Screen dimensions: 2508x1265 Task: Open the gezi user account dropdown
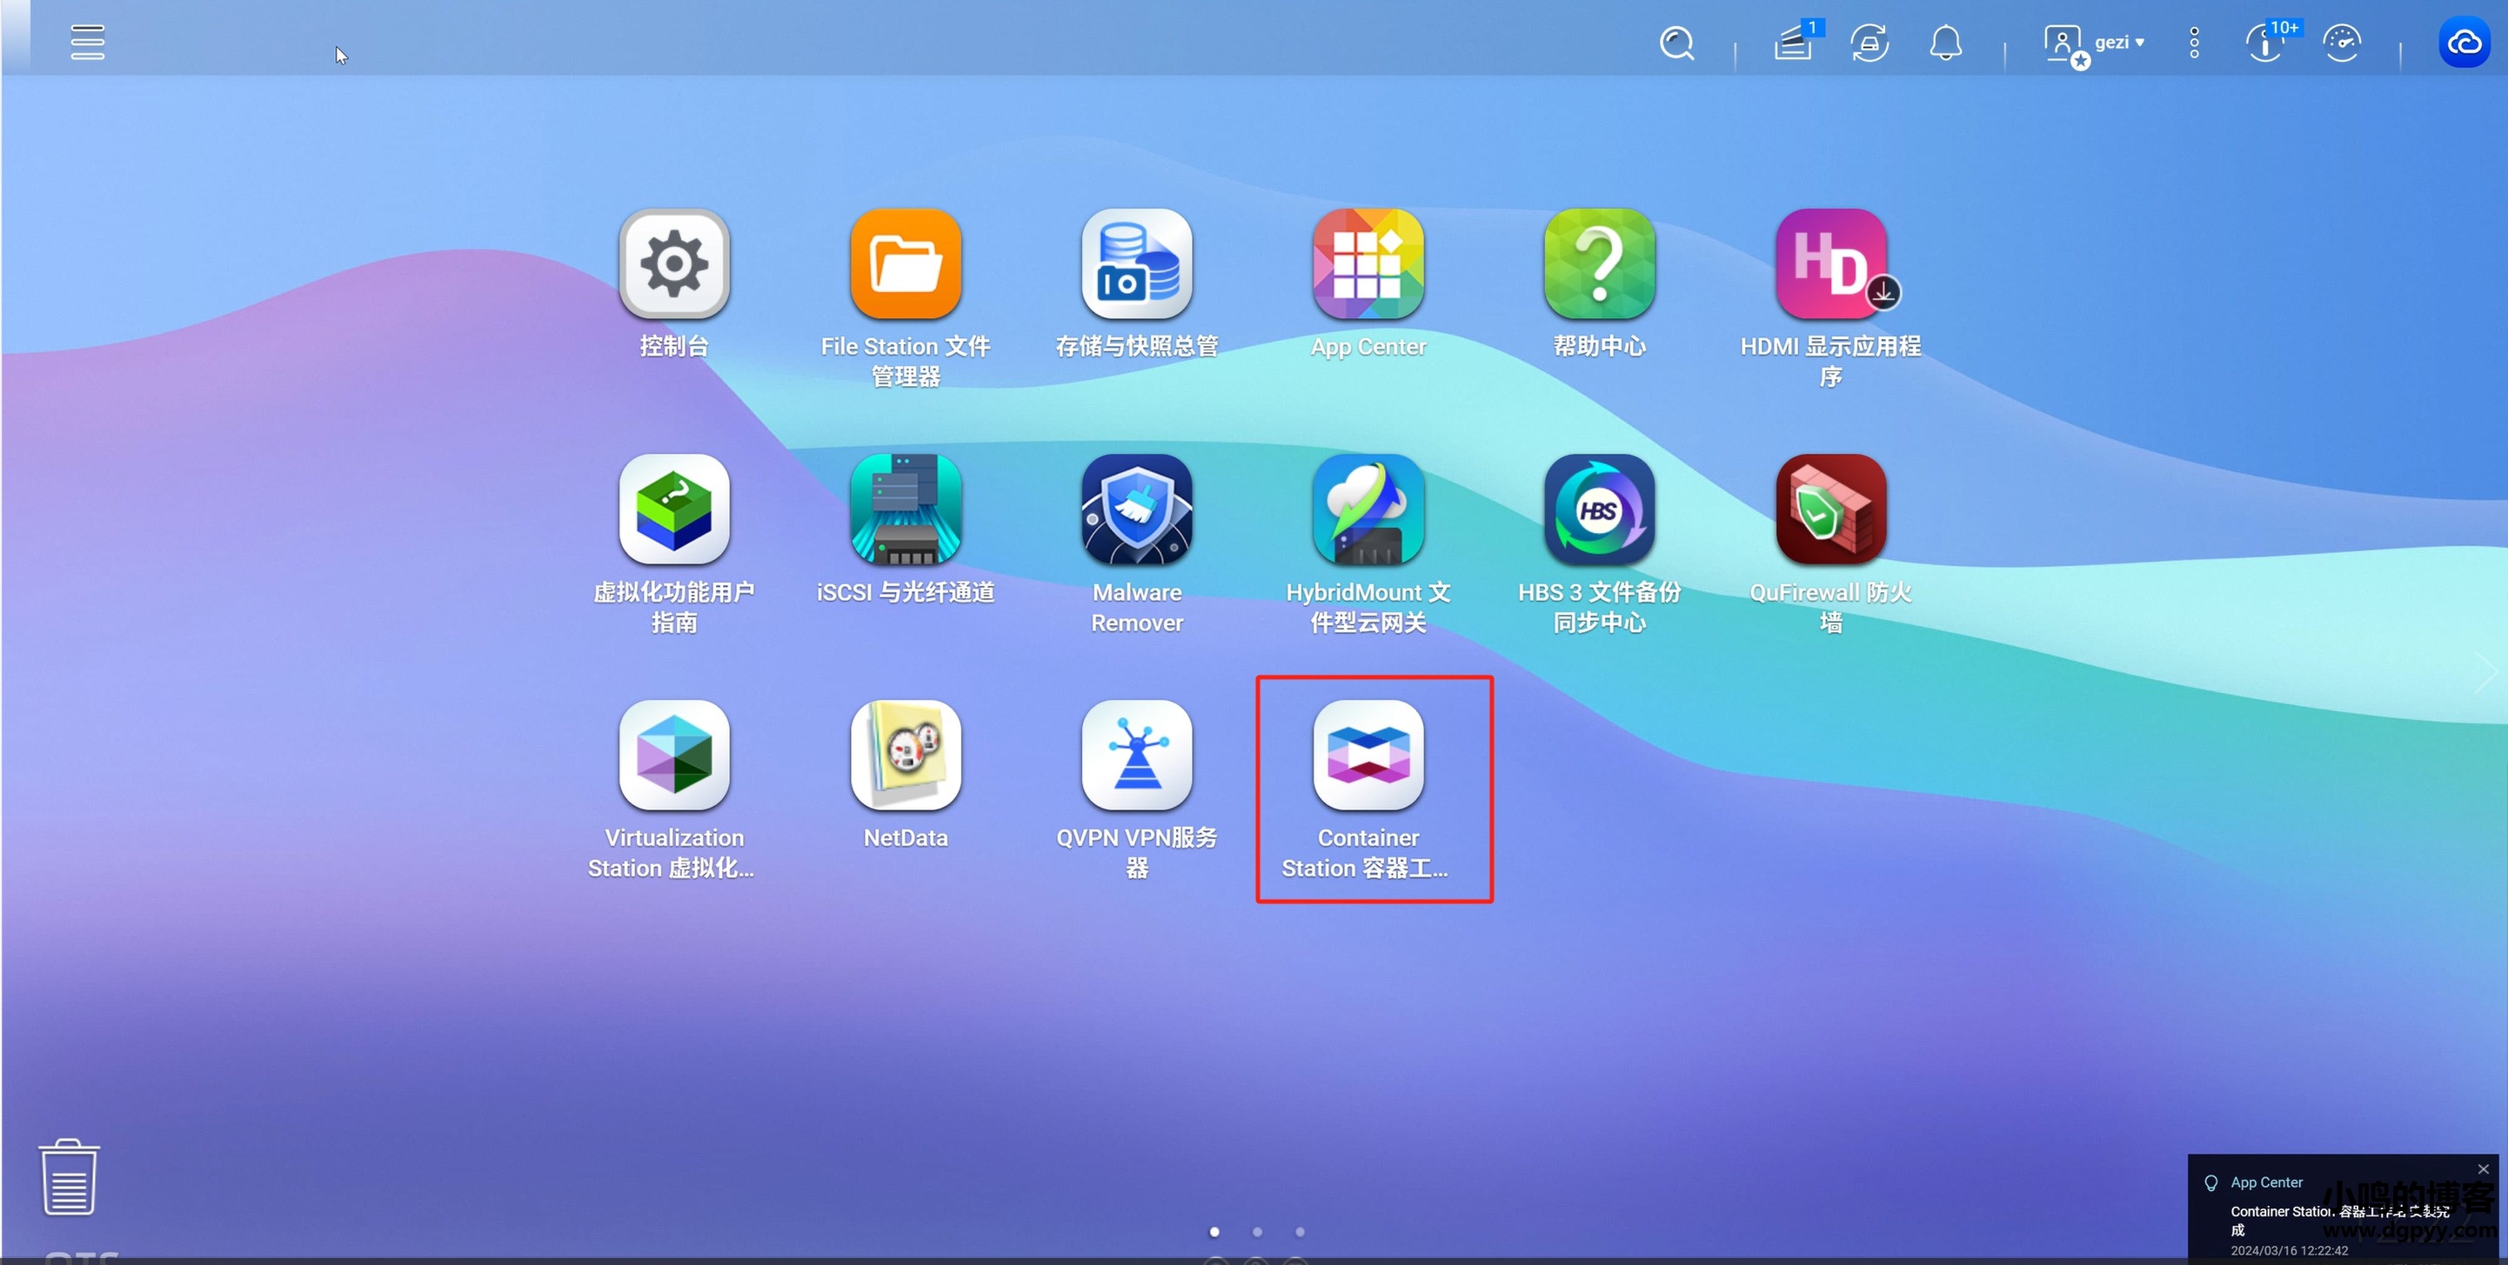2094,43
